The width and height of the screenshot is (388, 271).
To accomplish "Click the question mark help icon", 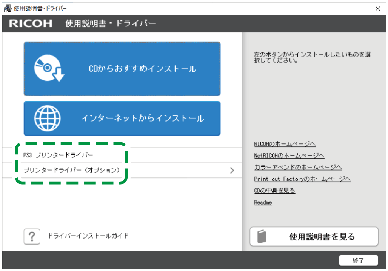I will [32, 236].
